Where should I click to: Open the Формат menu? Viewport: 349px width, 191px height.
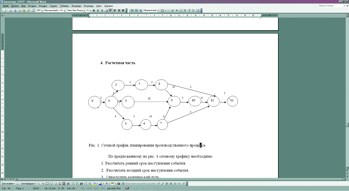tap(43, 6)
